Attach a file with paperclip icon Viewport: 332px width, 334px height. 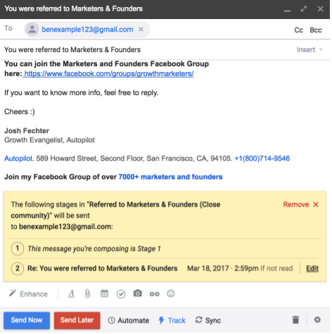[x=87, y=294]
